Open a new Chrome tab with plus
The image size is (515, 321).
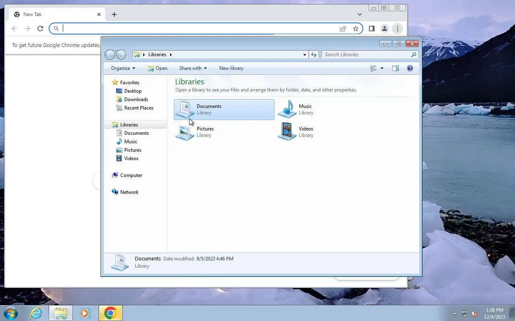coord(114,14)
